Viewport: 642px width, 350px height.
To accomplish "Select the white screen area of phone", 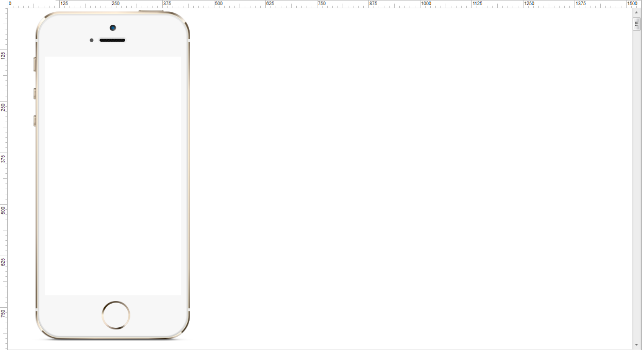I will click(113, 176).
